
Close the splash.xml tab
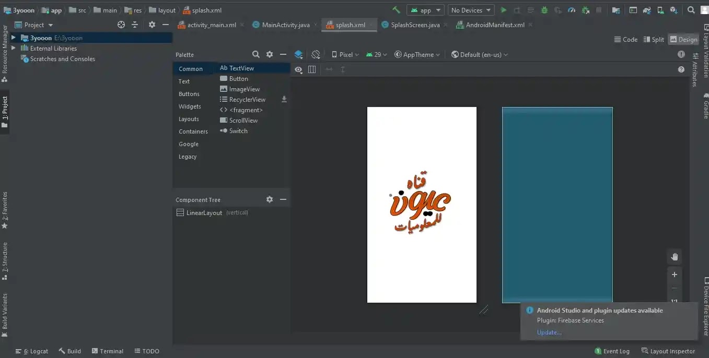click(x=371, y=25)
